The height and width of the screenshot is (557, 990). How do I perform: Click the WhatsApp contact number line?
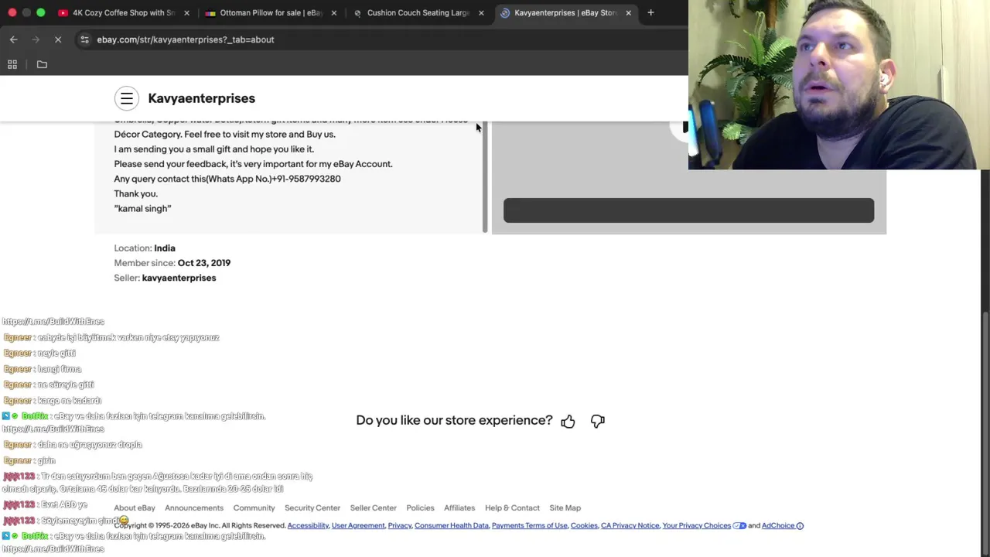click(x=227, y=179)
